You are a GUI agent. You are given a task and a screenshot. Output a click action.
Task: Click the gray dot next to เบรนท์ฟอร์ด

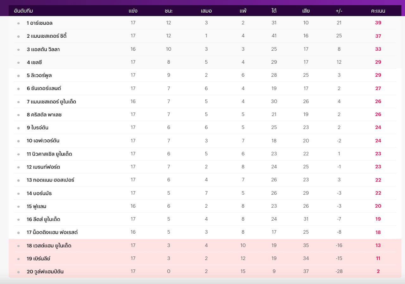pyautogui.click(x=18, y=167)
